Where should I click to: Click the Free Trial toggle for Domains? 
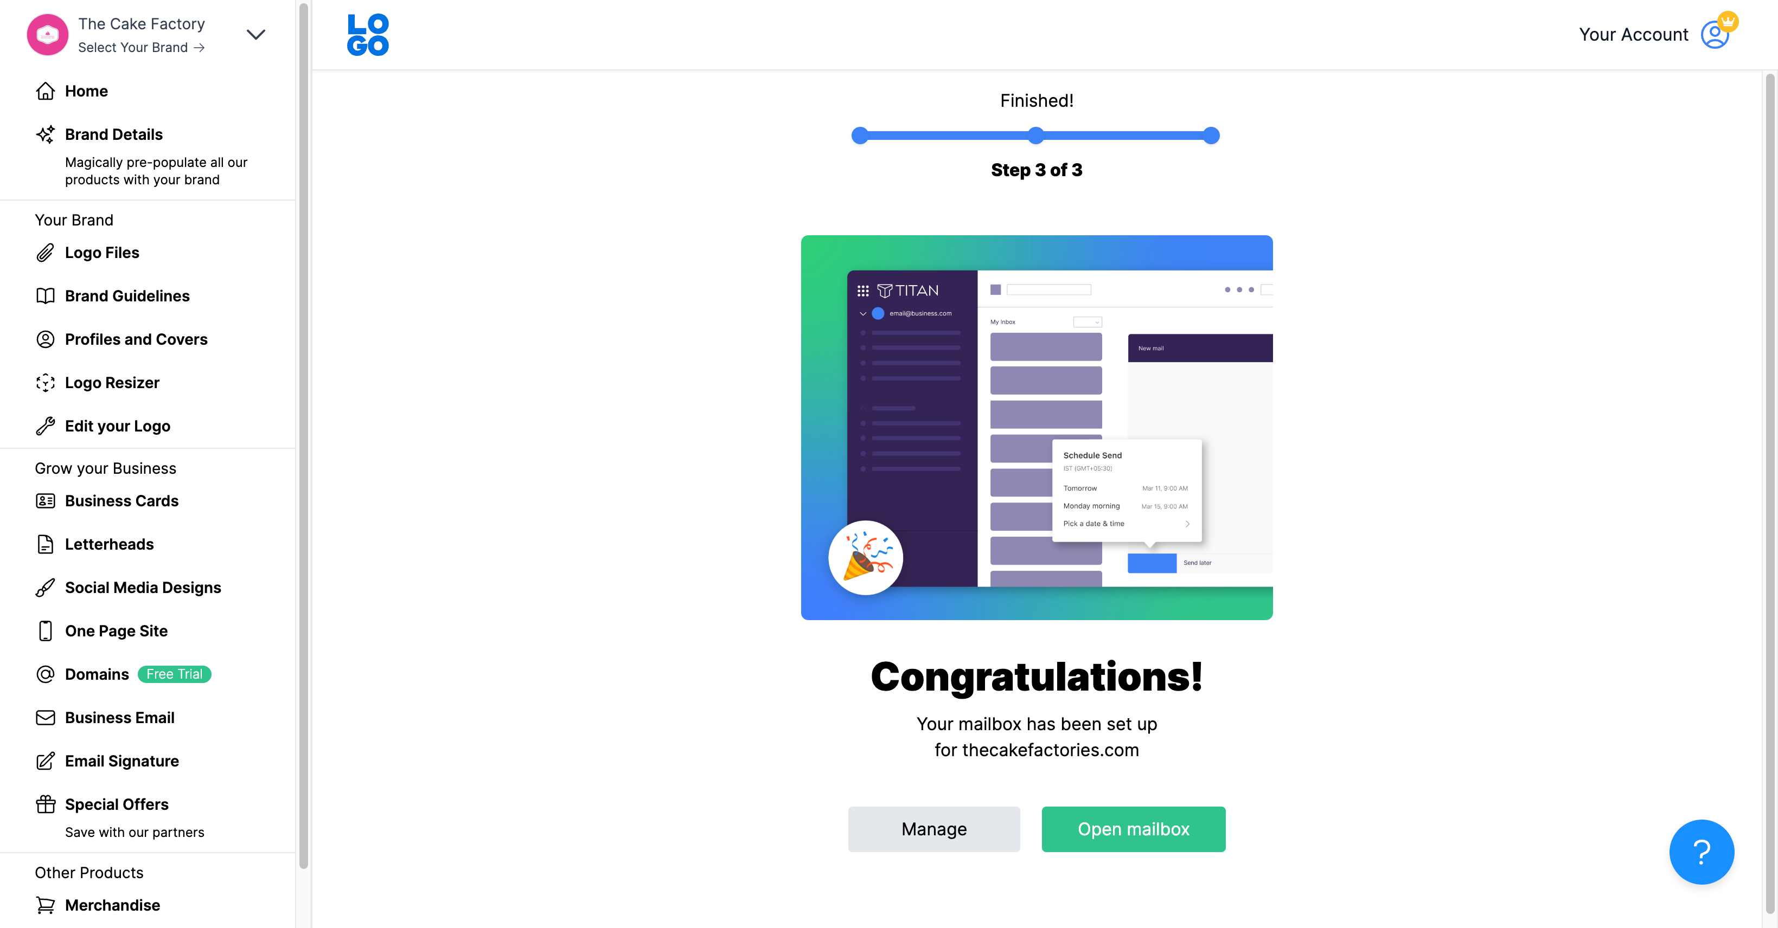(173, 674)
